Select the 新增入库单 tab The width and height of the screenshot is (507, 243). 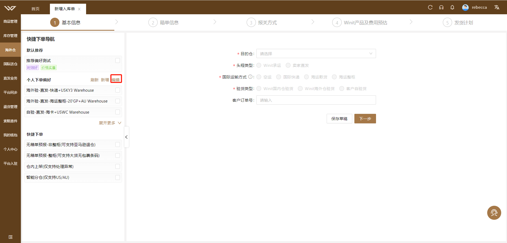tap(65, 9)
